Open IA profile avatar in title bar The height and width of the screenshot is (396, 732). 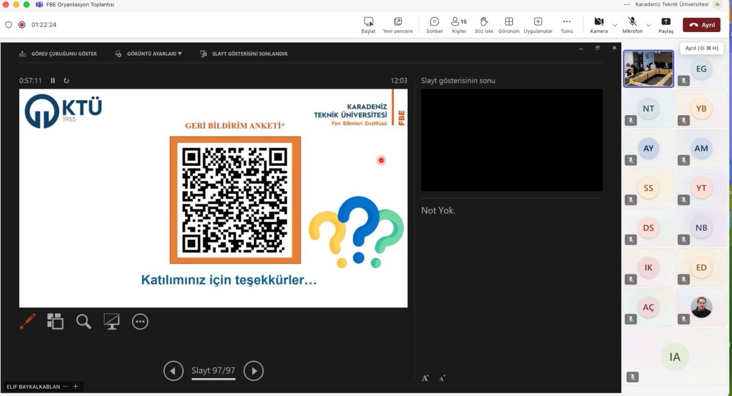pos(718,5)
